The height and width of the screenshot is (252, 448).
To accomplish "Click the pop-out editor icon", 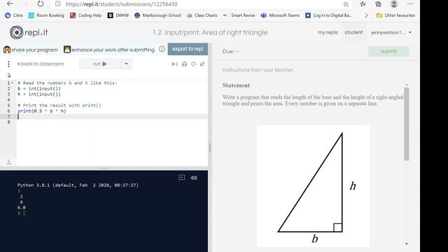I will [x=202, y=64].
